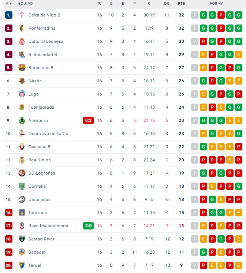246x273 pixels.
Task: Sort table by the # column arrow
Action: click(x=10, y=4)
